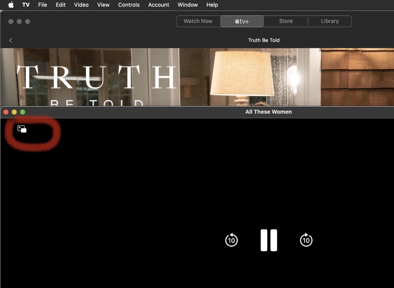The image size is (394, 288).
Task: Open the Window menu
Action: coord(187,5)
